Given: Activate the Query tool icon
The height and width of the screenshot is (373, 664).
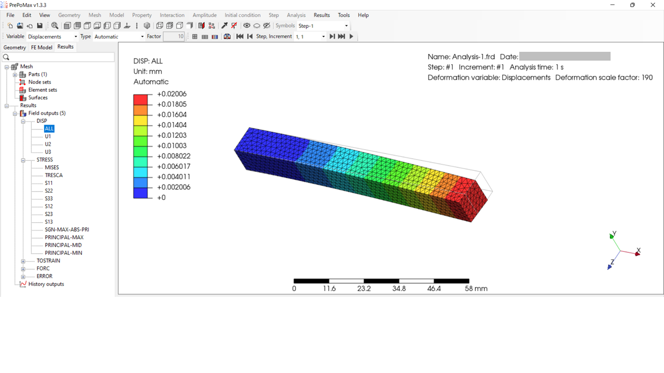Looking at the screenshot, I should pyautogui.click(x=225, y=25).
